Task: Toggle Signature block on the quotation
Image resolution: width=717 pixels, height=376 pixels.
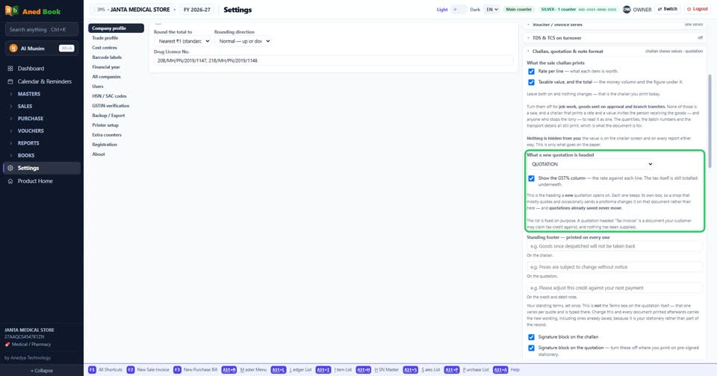Action: pyautogui.click(x=531, y=348)
